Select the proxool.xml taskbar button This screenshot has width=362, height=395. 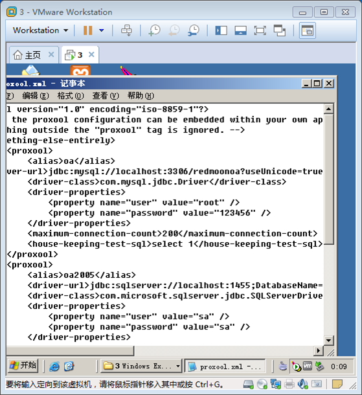point(225,367)
